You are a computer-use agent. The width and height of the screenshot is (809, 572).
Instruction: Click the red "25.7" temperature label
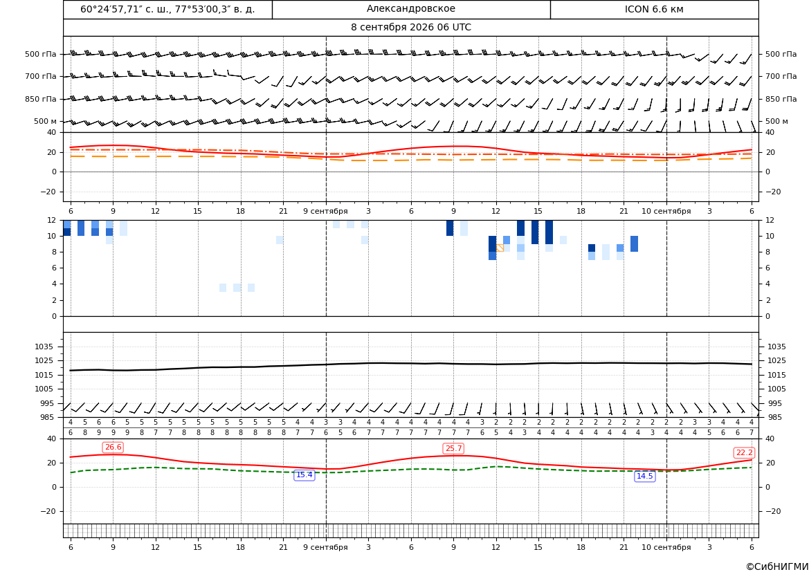pos(453,448)
